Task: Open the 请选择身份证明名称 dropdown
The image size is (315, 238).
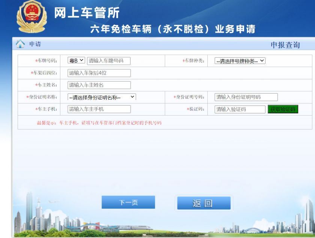Action: tap(102, 97)
